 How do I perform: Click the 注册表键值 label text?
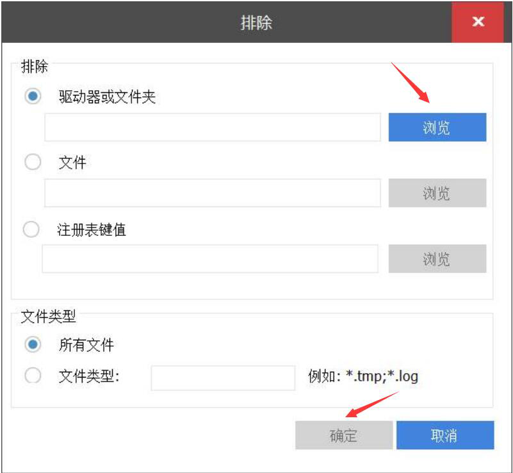[92, 229]
